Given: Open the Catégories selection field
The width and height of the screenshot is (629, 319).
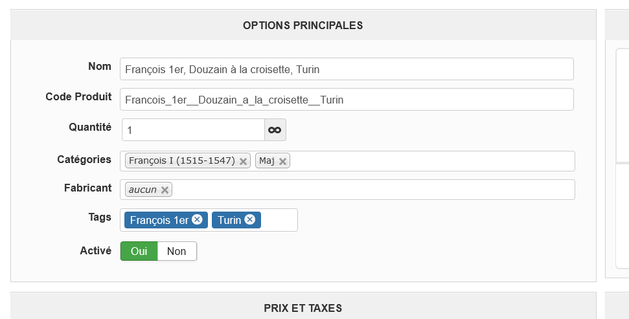Looking at the screenshot, I should pos(428,161).
